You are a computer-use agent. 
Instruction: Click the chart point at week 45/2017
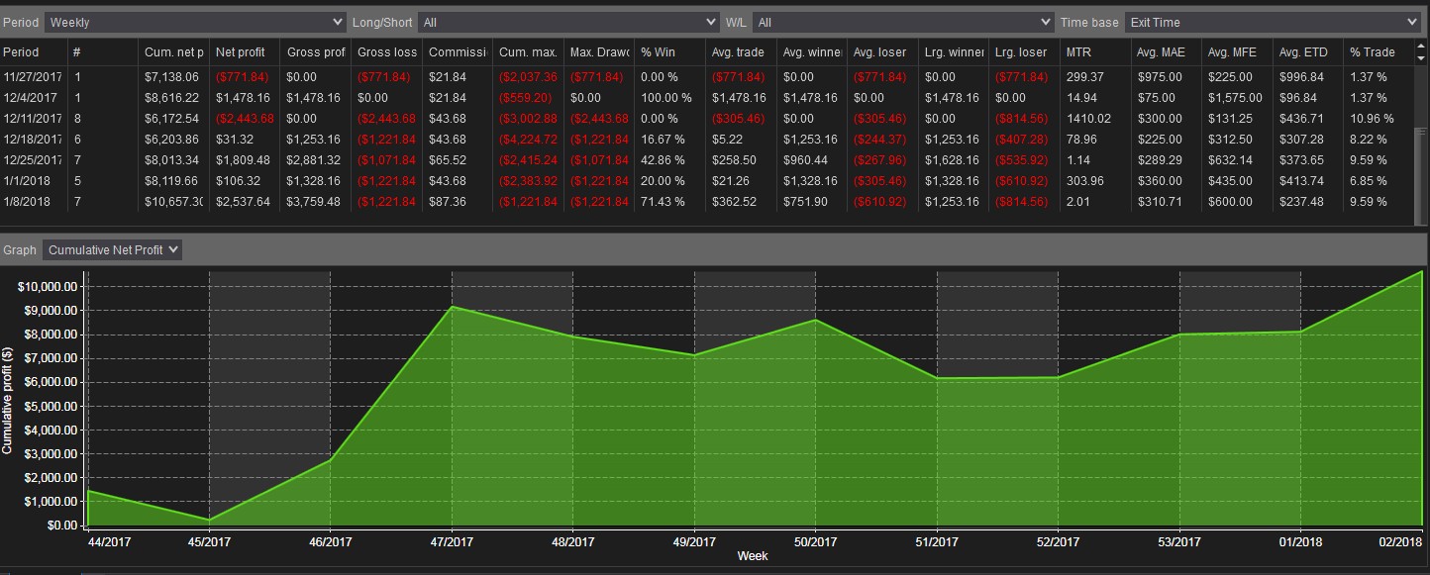209,520
